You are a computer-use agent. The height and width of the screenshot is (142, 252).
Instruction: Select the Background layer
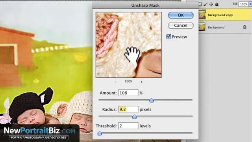[x=225, y=27]
